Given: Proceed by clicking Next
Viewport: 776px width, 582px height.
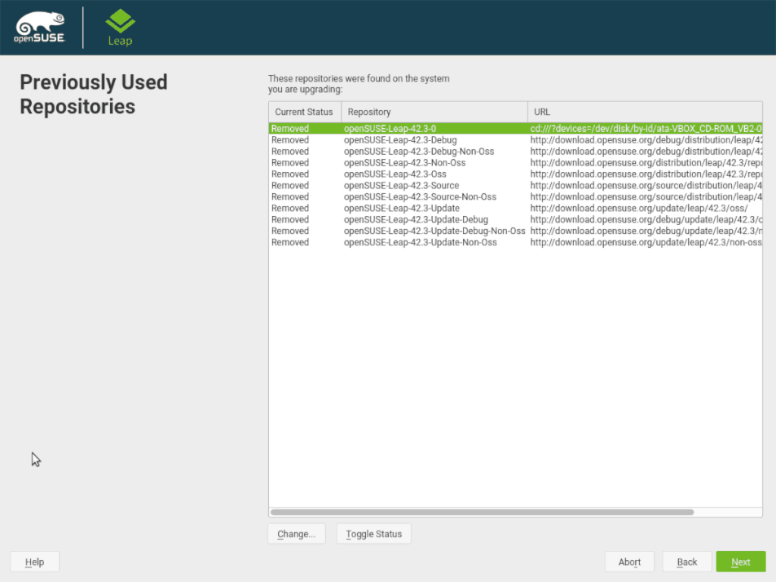Looking at the screenshot, I should (x=740, y=562).
